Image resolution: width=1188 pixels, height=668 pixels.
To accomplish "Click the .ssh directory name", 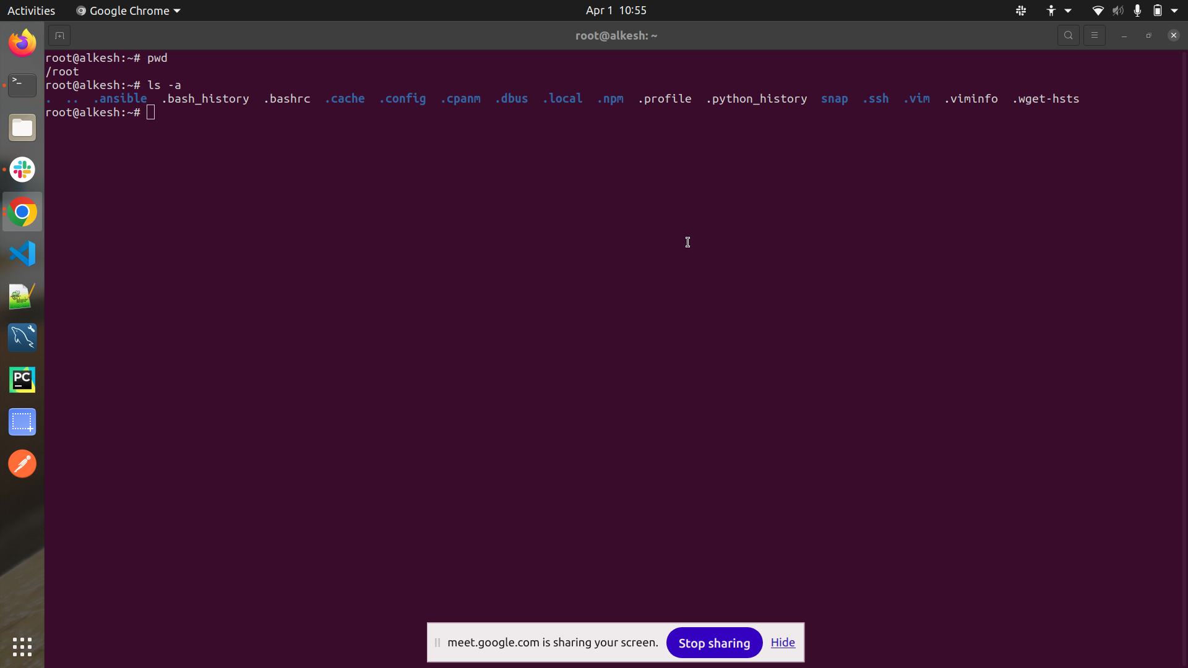I will (x=876, y=98).
